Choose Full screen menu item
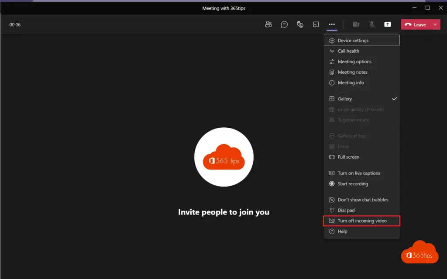Screen dimensions: 447x279 [362, 157]
